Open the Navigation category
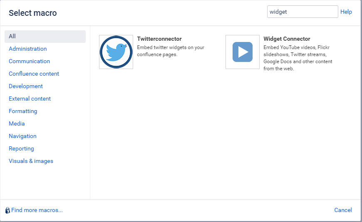Screen dimensions: 362x222 point(22,136)
